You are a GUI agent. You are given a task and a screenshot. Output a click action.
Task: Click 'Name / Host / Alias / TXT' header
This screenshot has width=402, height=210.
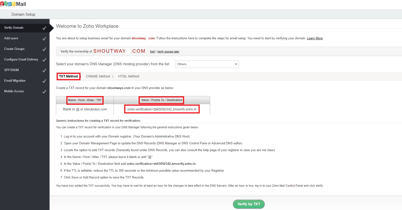point(85,100)
